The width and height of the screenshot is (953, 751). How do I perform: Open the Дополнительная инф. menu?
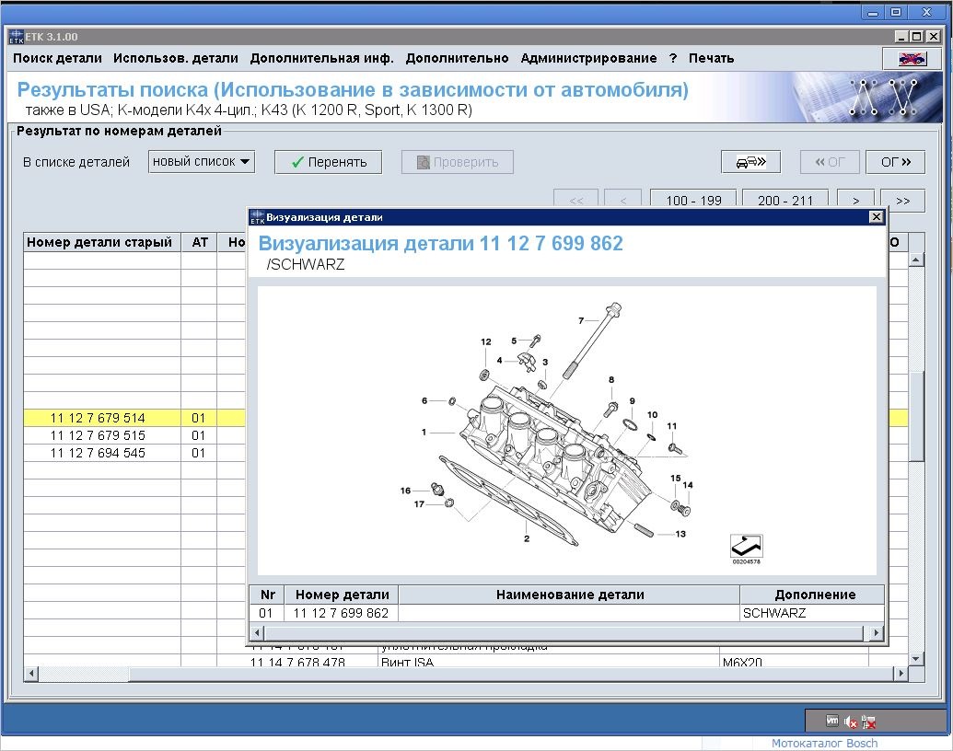(x=321, y=58)
